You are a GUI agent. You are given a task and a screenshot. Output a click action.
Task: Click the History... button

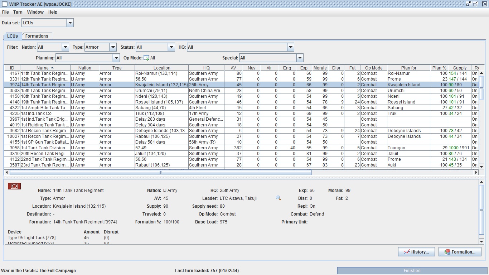click(x=416, y=252)
